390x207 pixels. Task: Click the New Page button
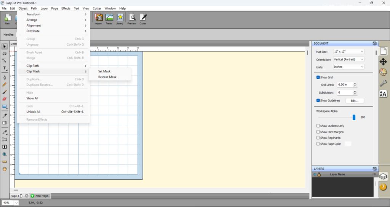[40, 196]
